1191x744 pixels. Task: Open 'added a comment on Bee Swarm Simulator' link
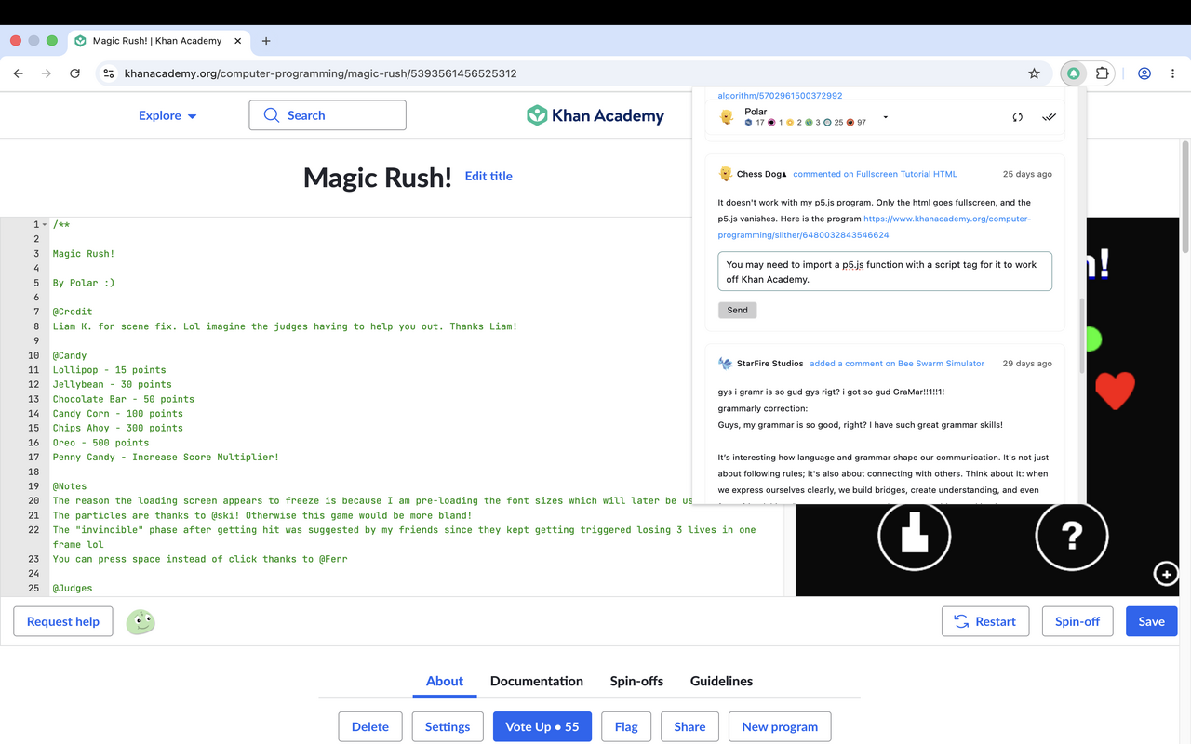pos(897,364)
